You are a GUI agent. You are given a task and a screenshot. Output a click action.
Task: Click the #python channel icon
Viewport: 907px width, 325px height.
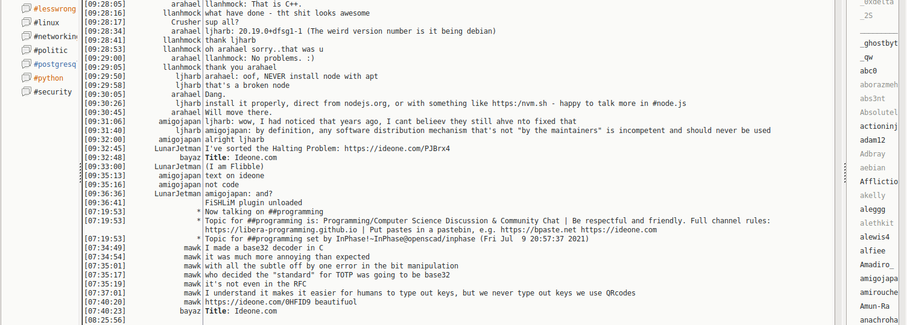(26, 78)
